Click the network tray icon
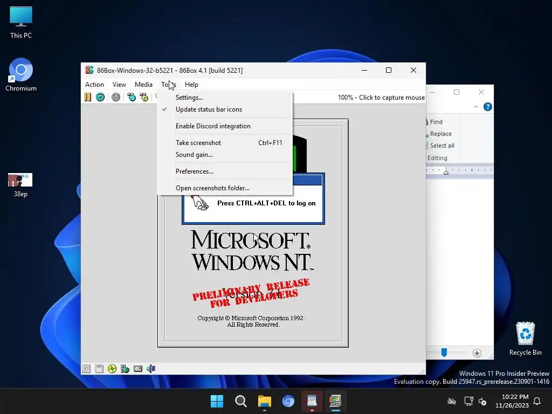Image resolution: width=552 pixels, height=414 pixels. [x=468, y=401]
